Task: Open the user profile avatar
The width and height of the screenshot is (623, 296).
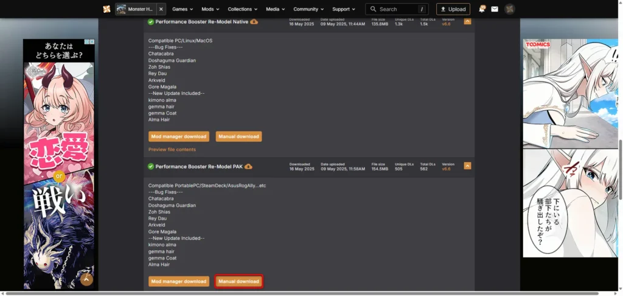Action: tap(510, 9)
